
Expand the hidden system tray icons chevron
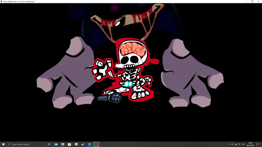pyautogui.click(x=229, y=144)
